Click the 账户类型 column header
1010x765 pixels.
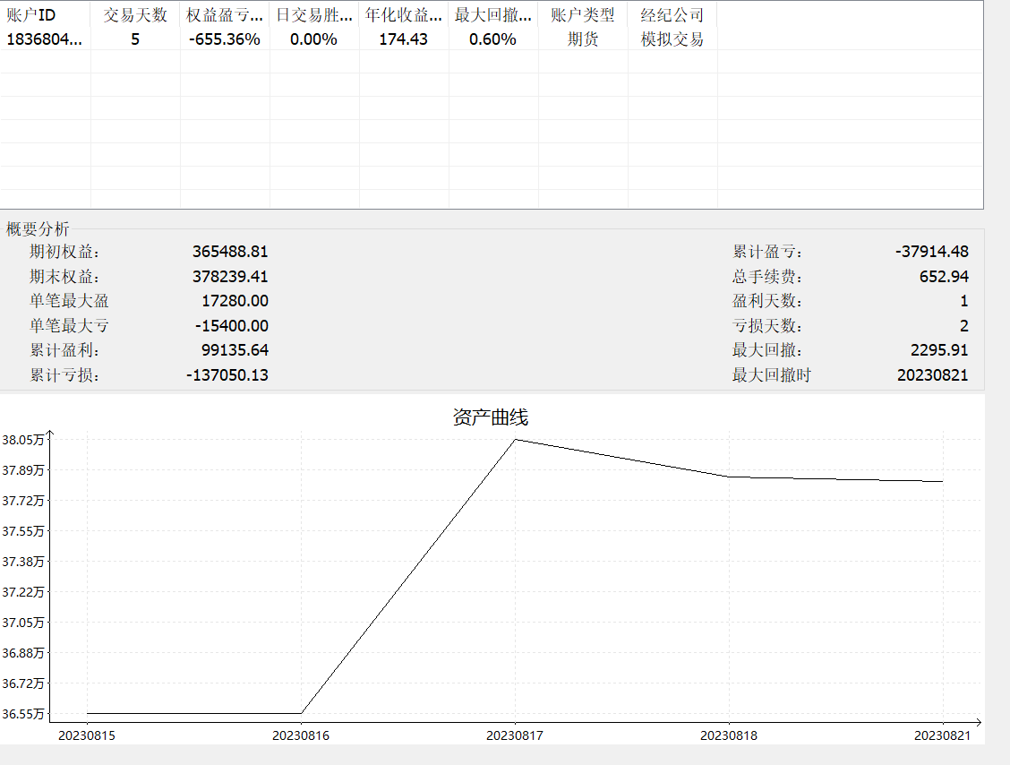pos(582,15)
